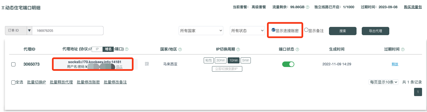Viewport: 427px width, 112px height.
Task: Click help icon beside IP切换周期 header
Action: coord(238,49)
